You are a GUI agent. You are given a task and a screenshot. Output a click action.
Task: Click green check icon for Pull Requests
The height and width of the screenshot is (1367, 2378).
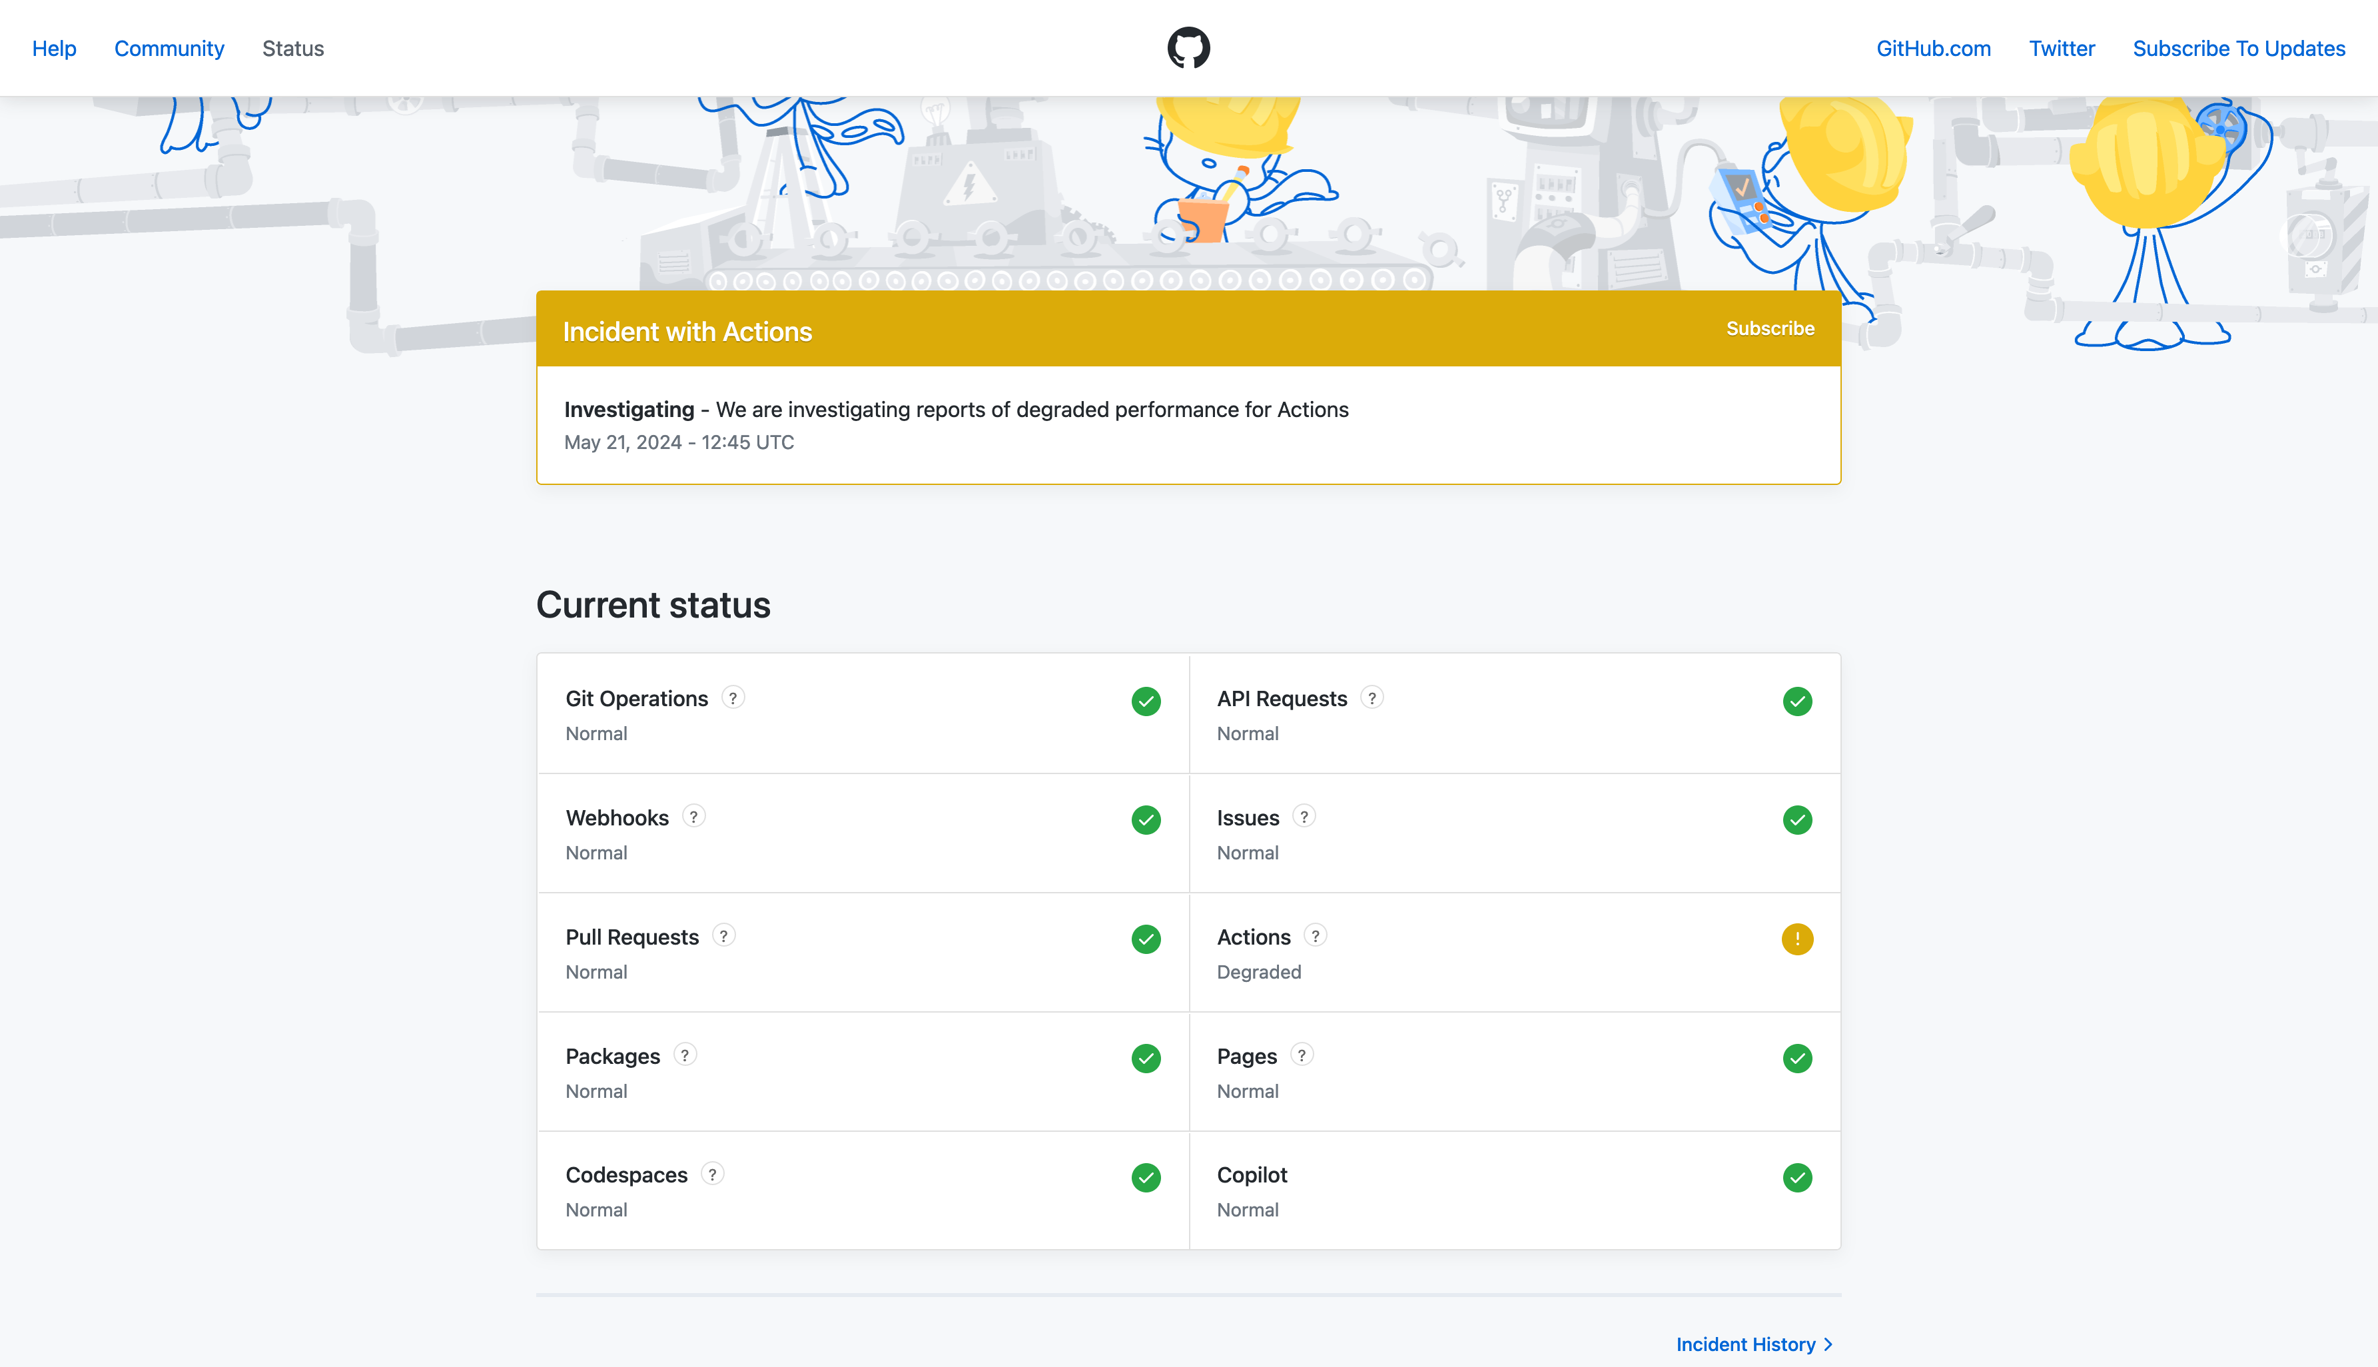click(1146, 940)
